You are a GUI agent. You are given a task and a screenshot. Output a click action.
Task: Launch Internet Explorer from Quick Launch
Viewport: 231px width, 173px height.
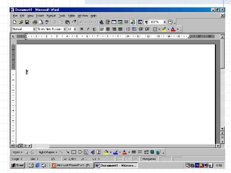(38, 165)
